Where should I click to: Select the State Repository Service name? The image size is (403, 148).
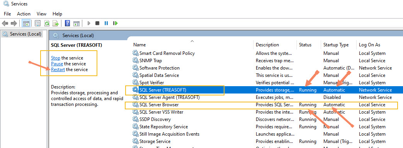[x=163, y=127]
